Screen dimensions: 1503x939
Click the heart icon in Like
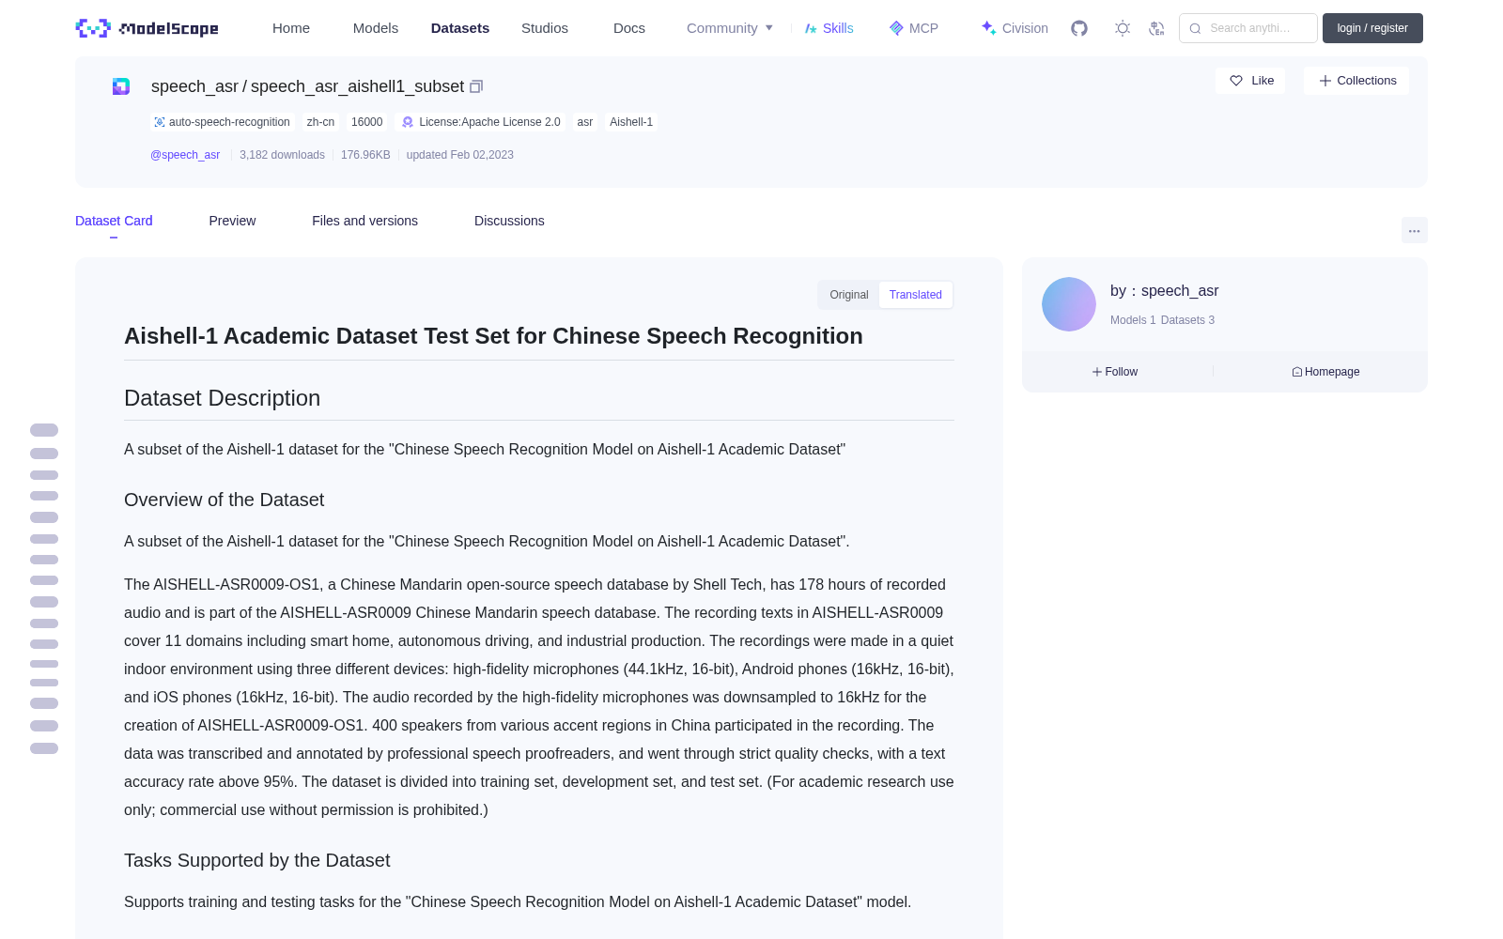click(x=1236, y=81)
